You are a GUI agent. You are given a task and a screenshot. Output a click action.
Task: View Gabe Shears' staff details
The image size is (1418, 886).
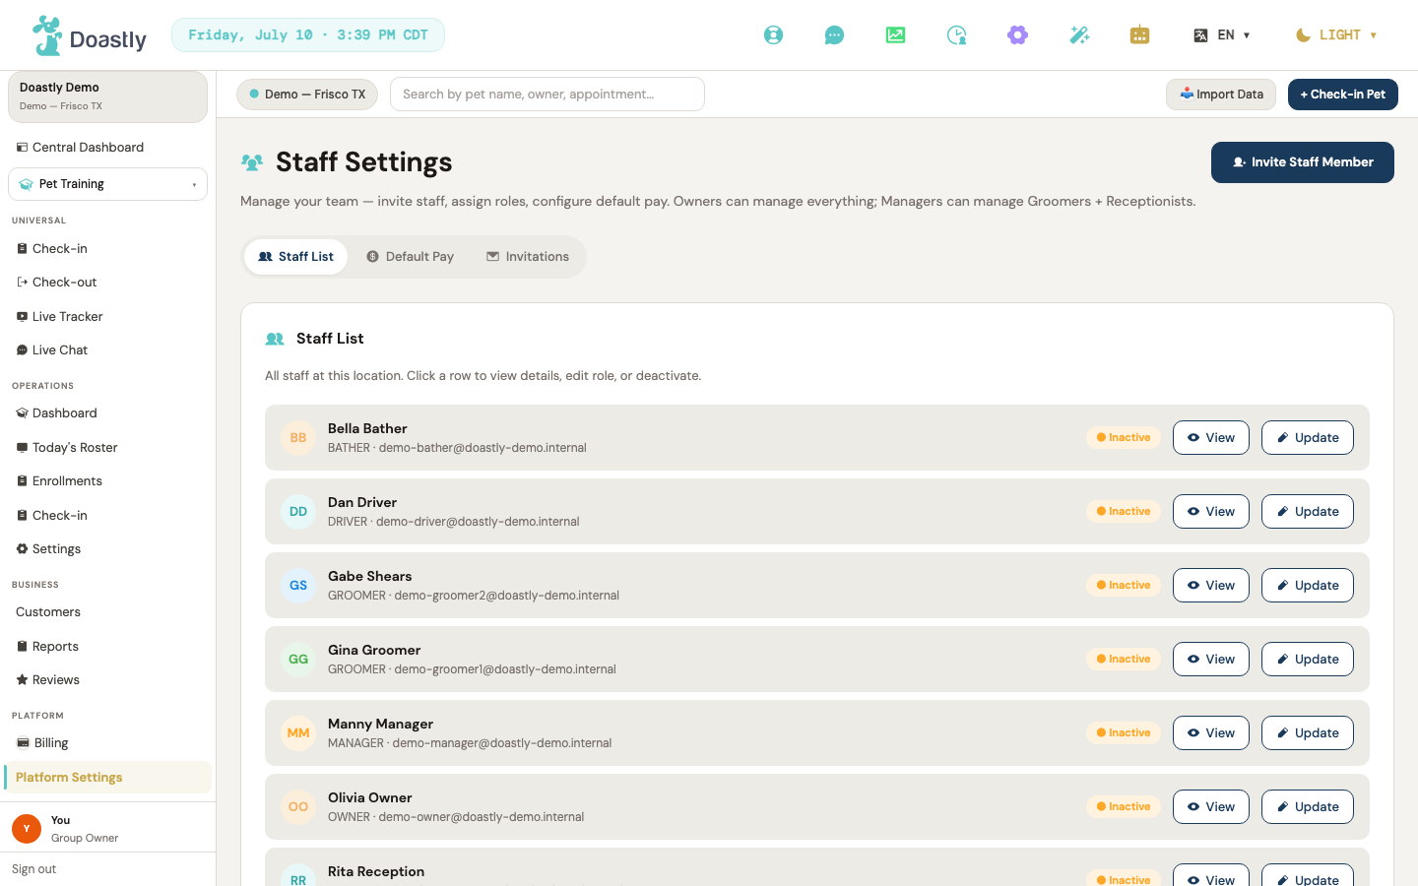tap(1211, 586)
